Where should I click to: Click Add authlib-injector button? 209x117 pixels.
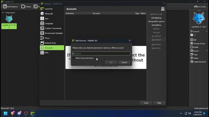pos(156,21)
